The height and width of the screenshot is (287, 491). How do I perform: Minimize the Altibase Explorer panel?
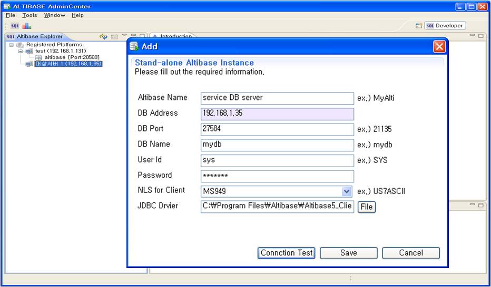pyautogui.click(x=133, y=35)
